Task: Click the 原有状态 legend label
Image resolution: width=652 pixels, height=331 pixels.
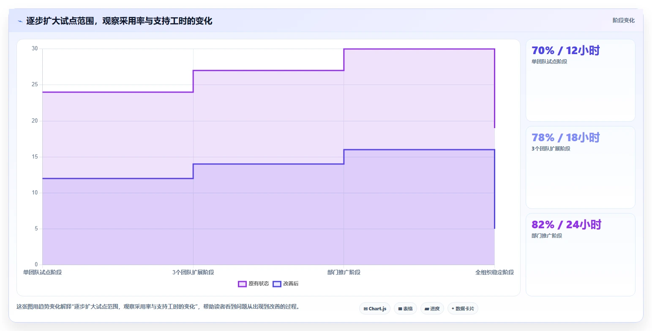Action: coord(259,284)
